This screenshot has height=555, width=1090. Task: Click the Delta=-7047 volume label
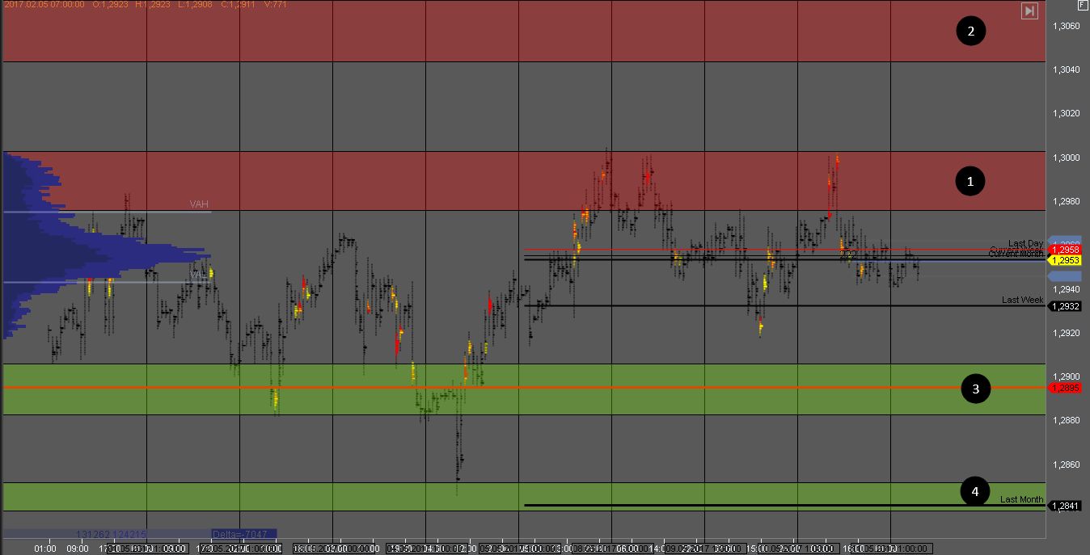[243, 534]
